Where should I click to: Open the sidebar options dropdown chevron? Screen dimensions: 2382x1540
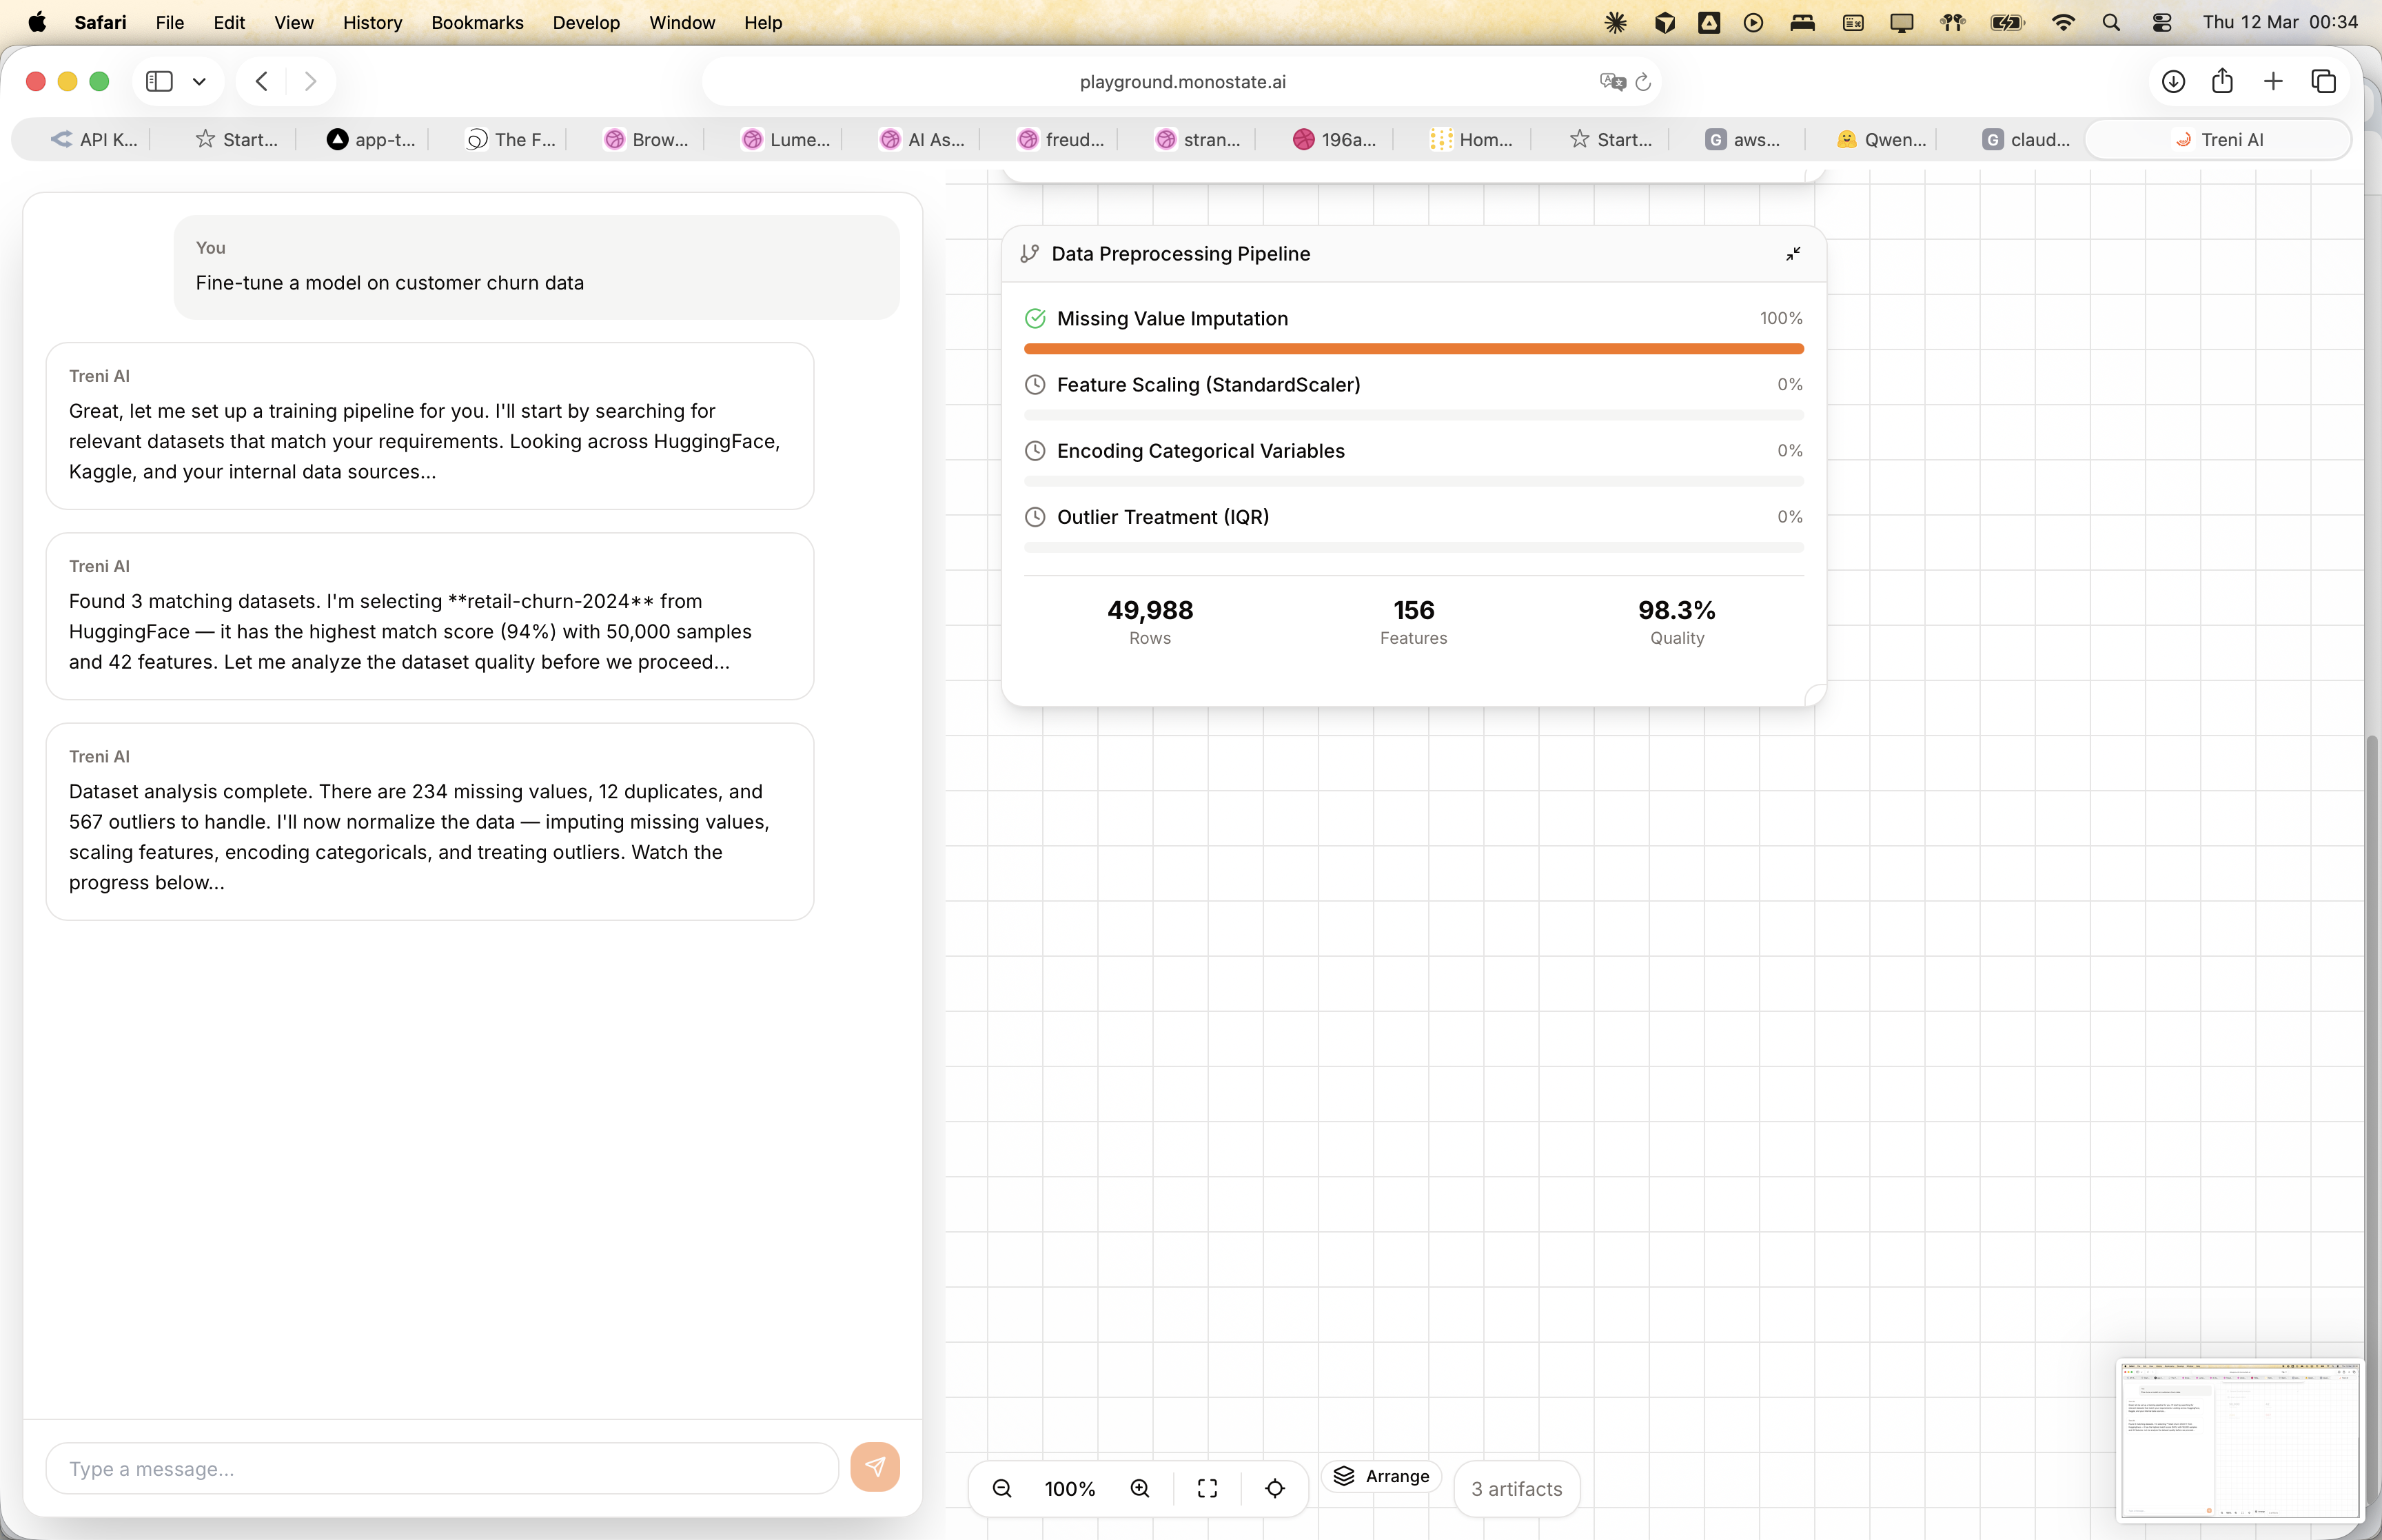199,82
